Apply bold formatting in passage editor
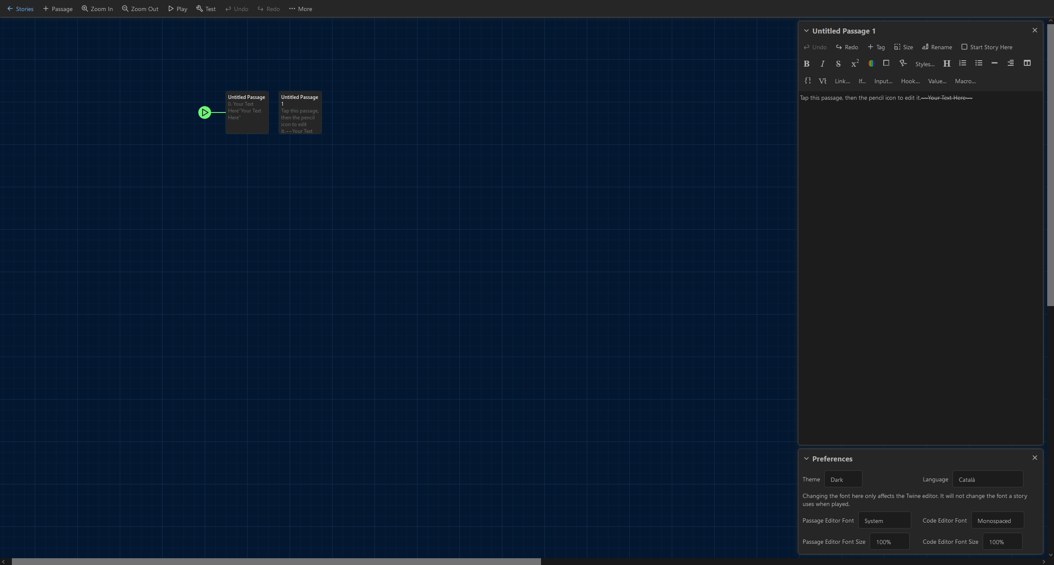This screenshot has width=1054, height=565. pyautogui.click(x=806, y=64)
